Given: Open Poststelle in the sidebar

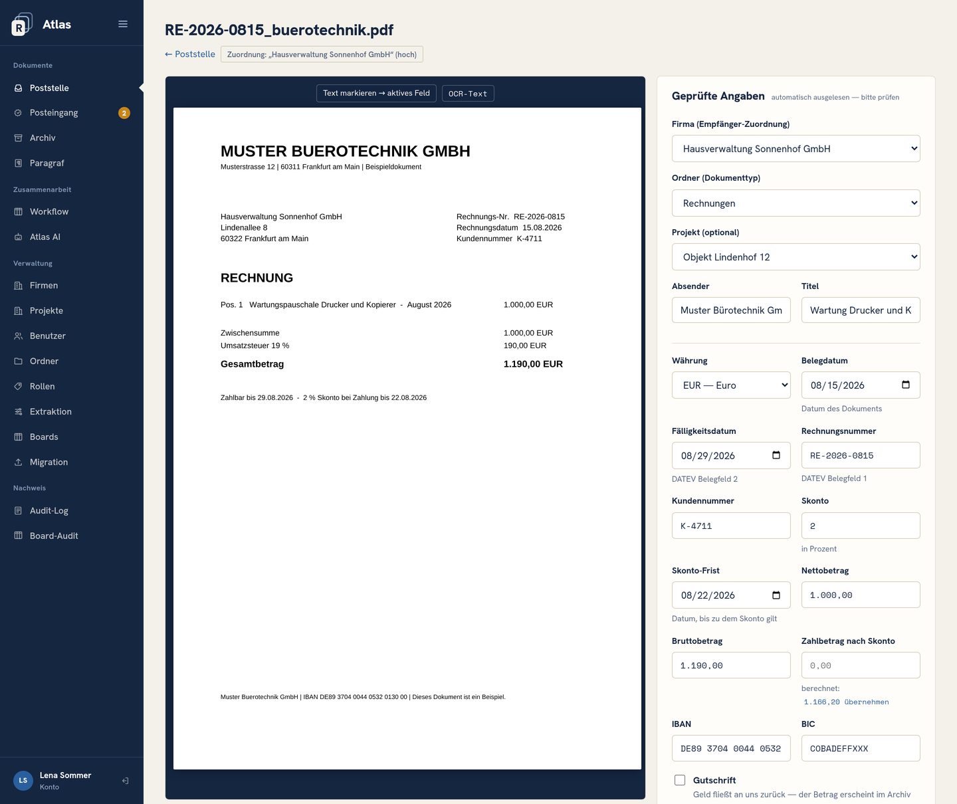Looking at the screenshot, I should tap(72, 88).
